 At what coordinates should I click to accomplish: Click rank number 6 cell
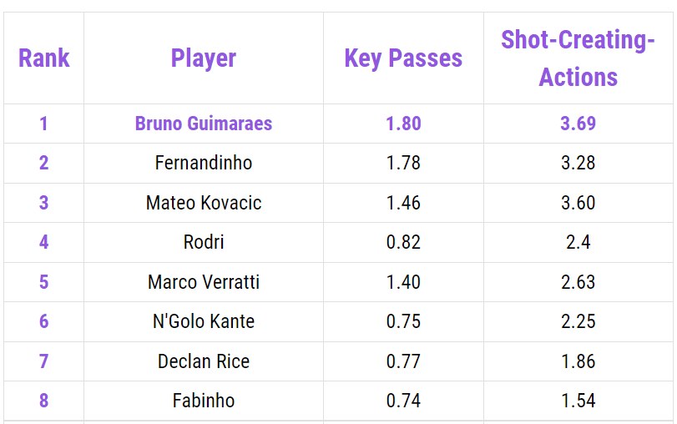click(43, 321)
